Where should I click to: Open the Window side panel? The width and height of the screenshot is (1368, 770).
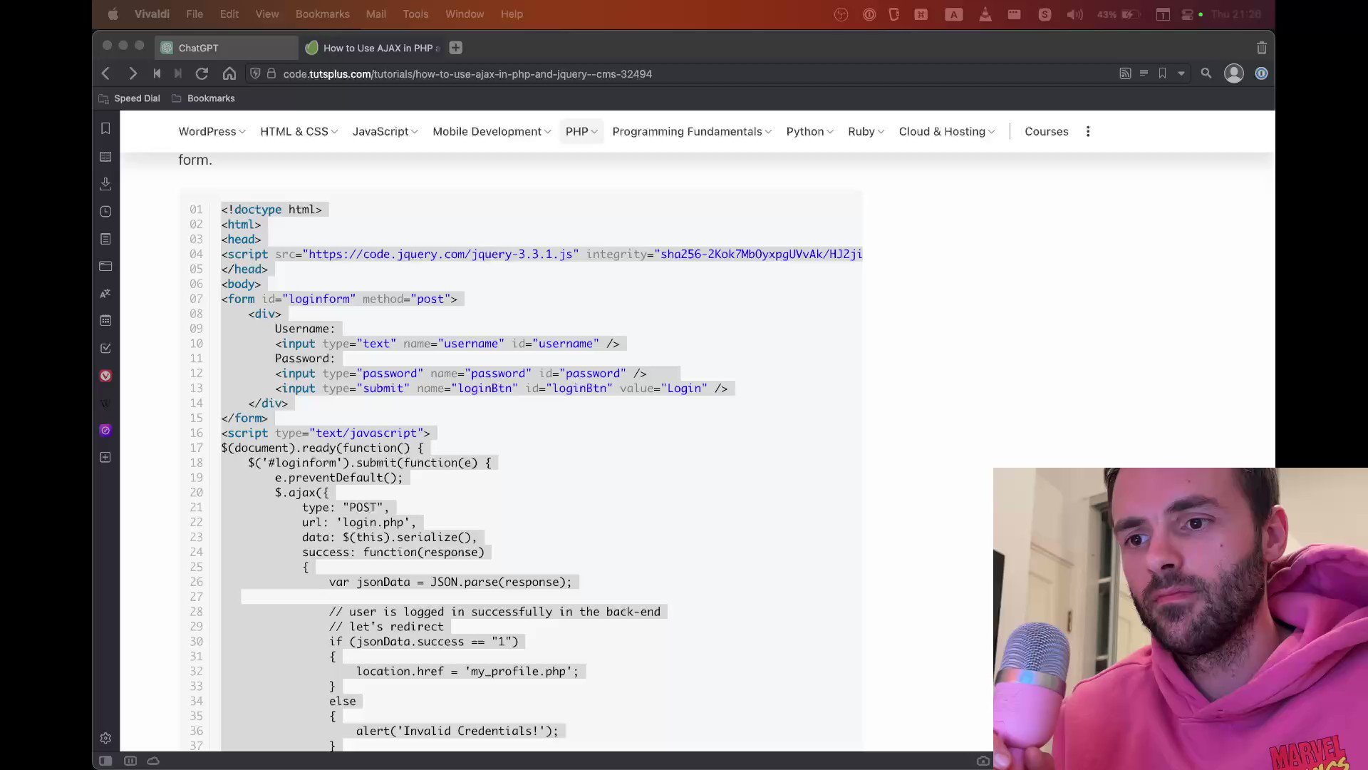click(105, 266)
